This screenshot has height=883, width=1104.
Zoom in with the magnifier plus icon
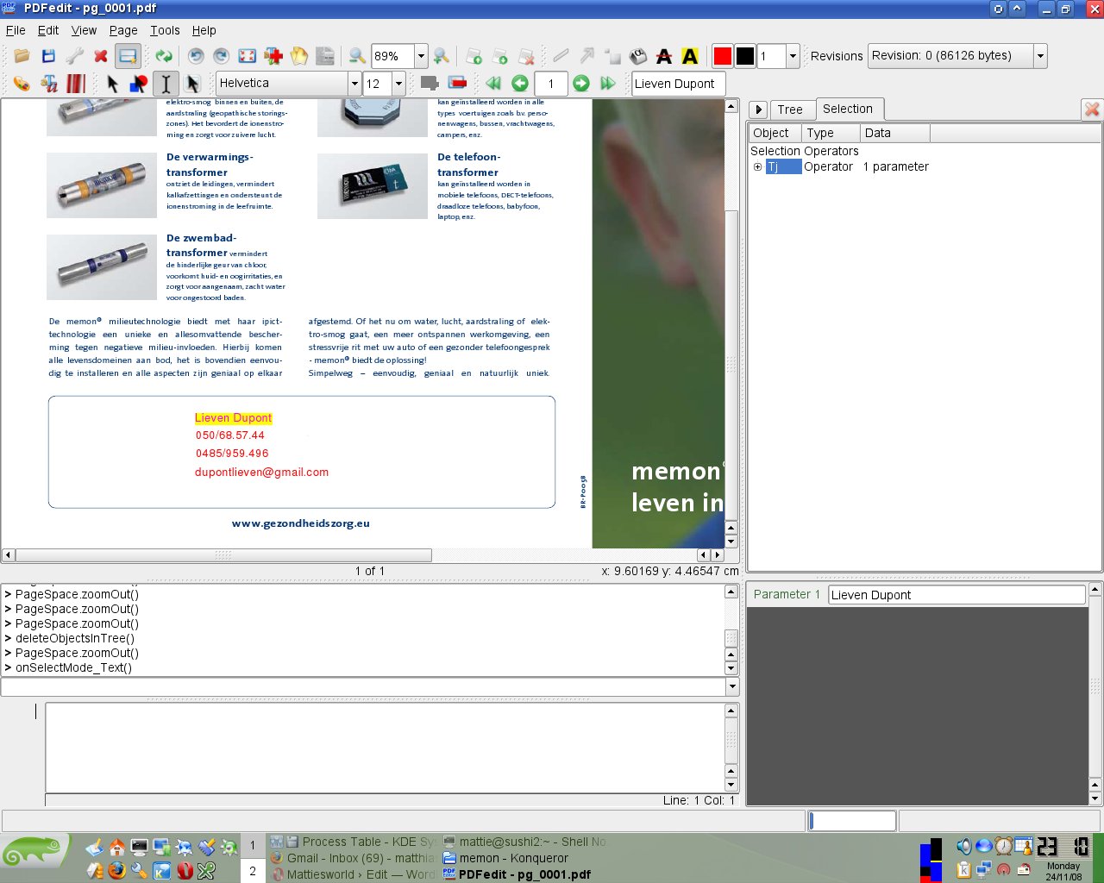tap(442, 56)
